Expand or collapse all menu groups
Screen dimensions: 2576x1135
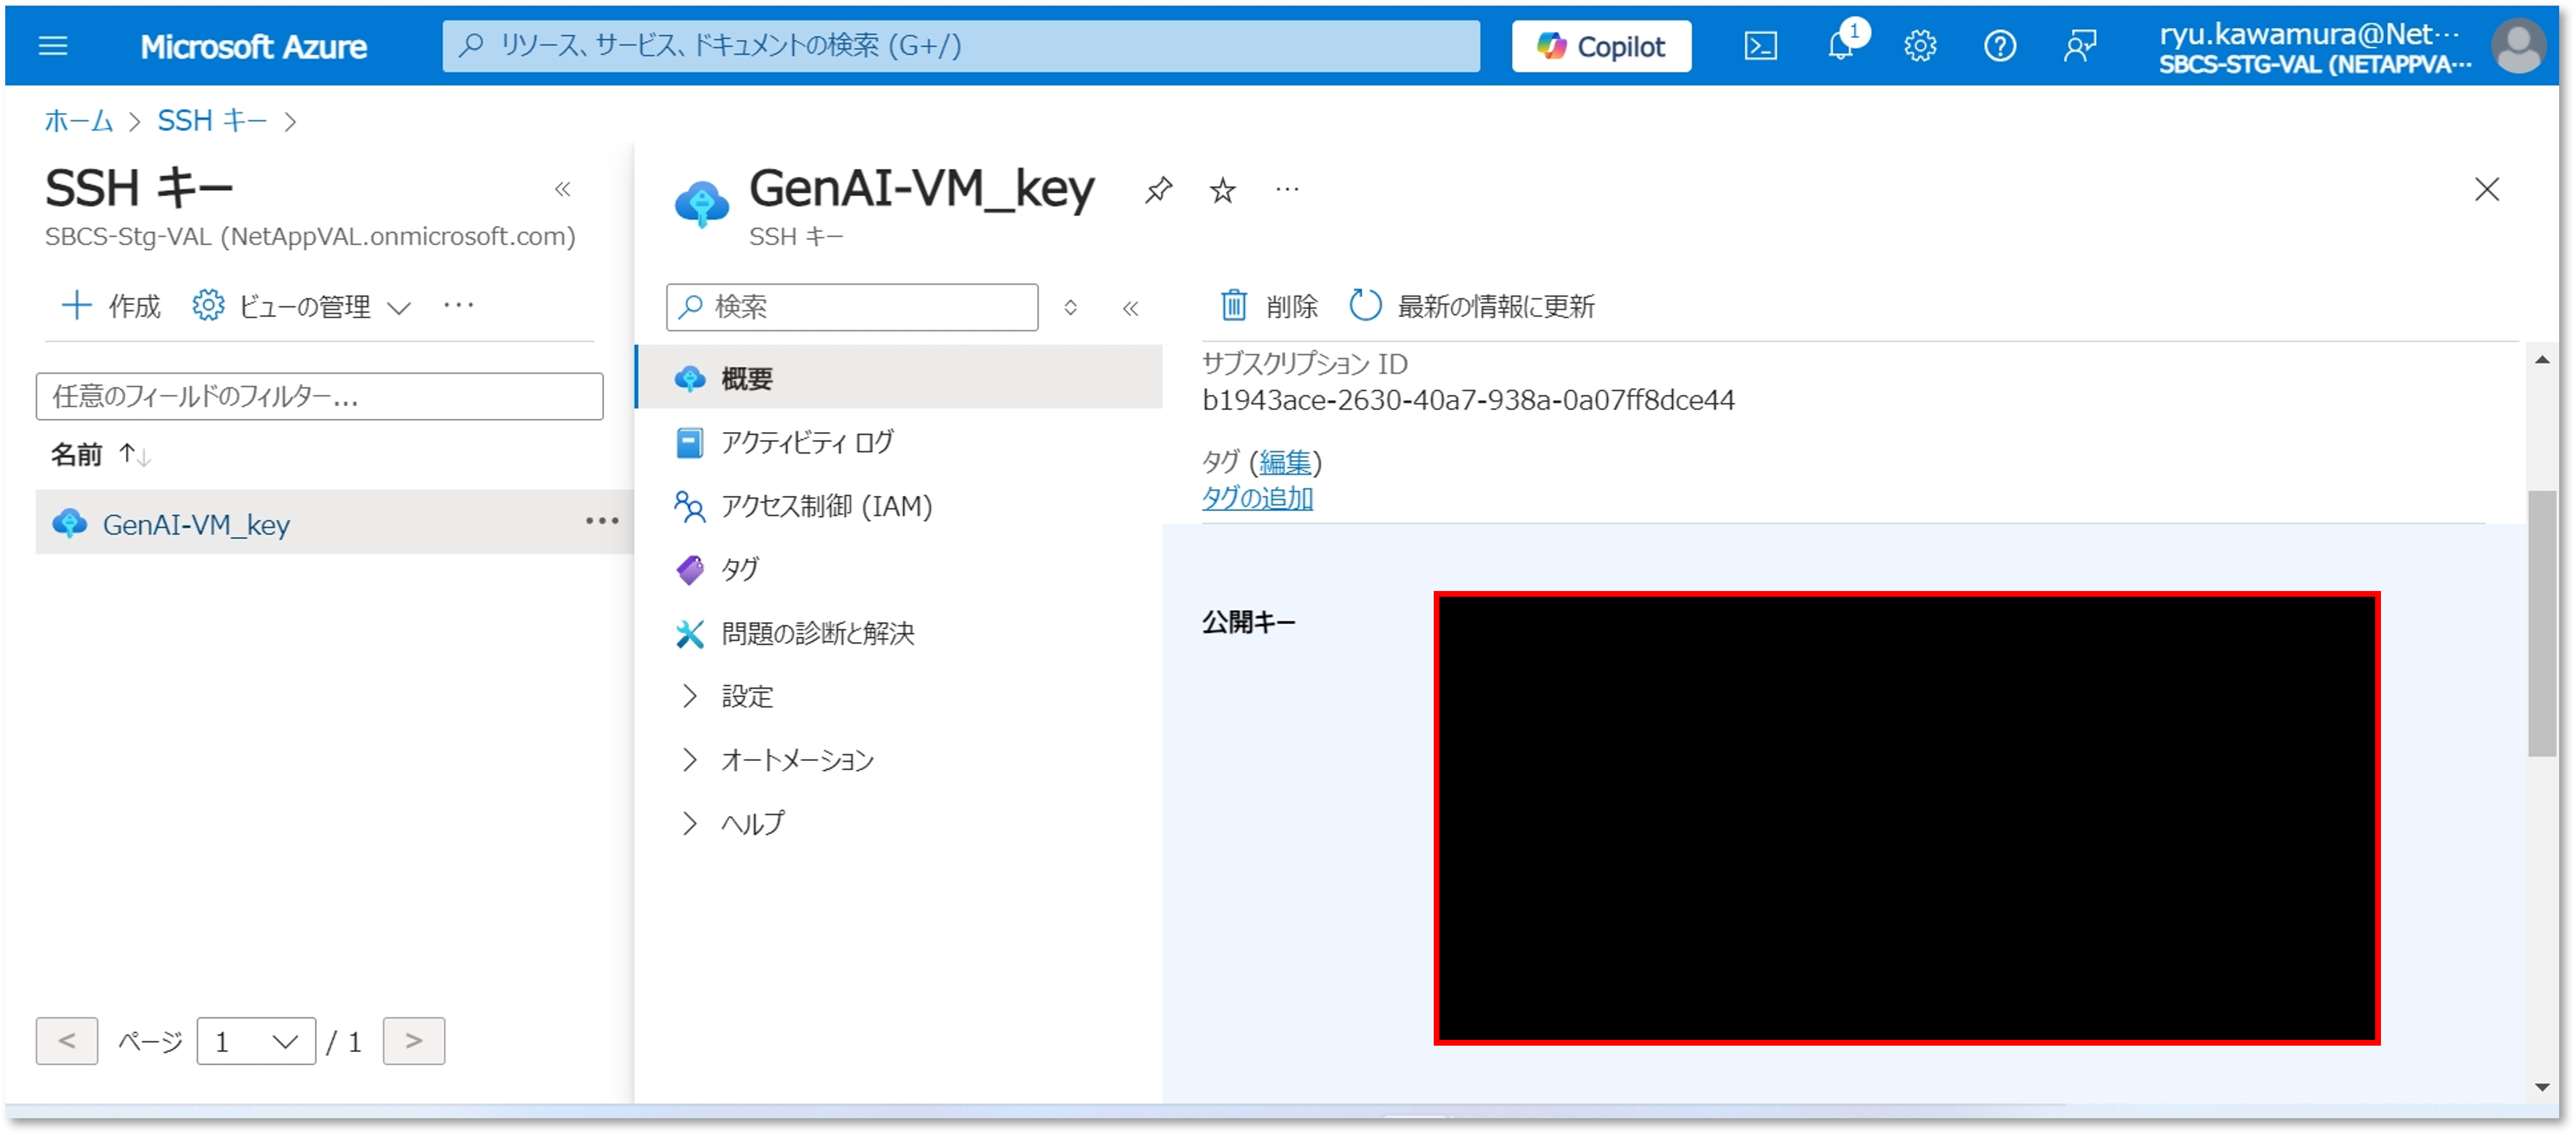[x=1070, y=307]
